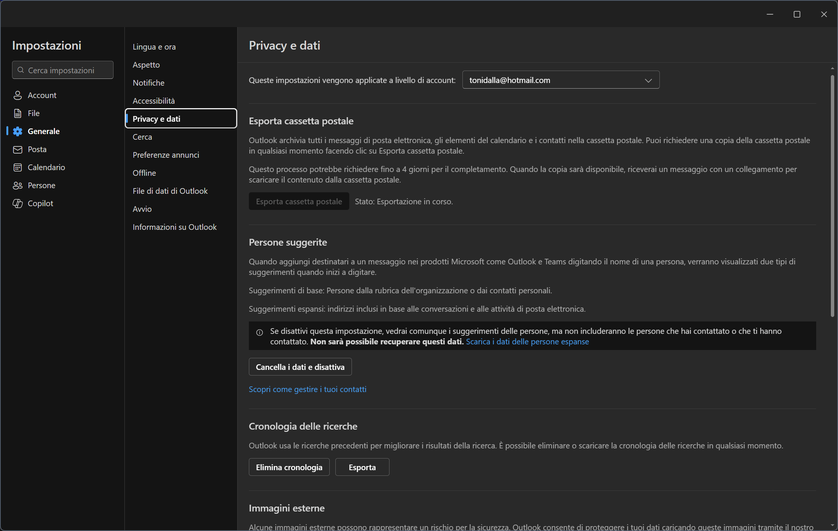Click the Stato: Esportazione in corso text

[404, 202]
